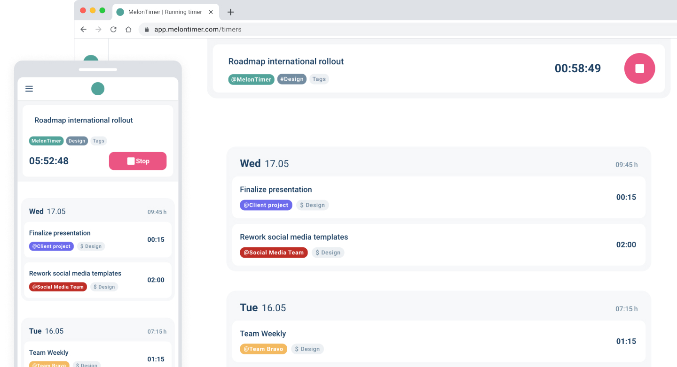This screenshot has height=367, width=677.
Task: Click the teal avatar circle on mobile header
Action: click(x=98, y=88)
